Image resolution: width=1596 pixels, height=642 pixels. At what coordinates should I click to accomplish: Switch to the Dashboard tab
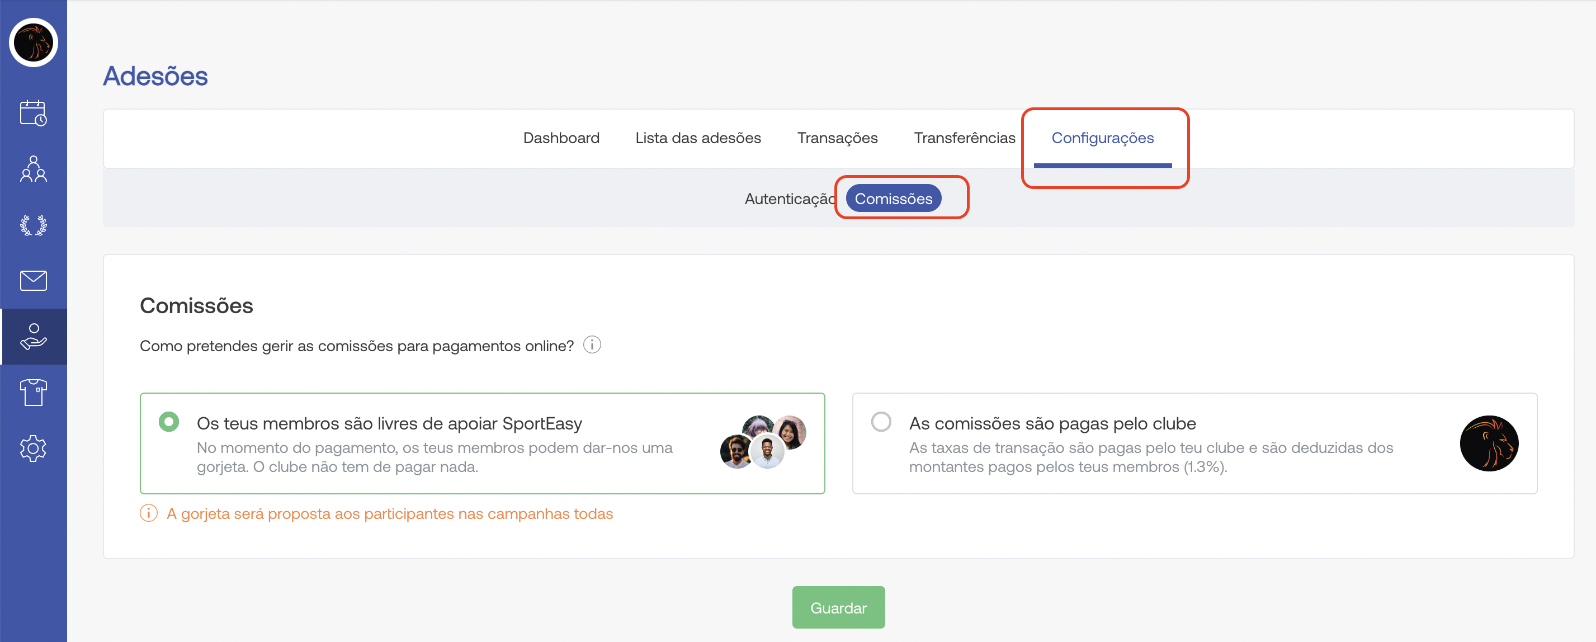561,138
